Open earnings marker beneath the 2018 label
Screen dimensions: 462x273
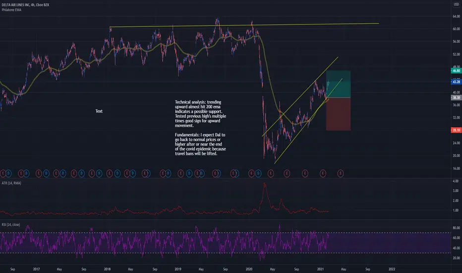pyautogui.click(x=110, y=173)
